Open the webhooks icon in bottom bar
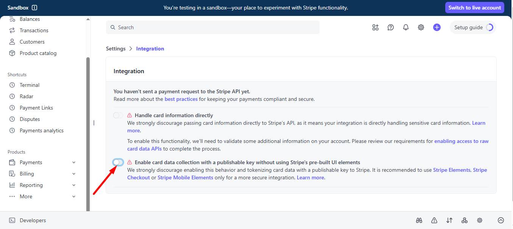513x229 pixels. point(465,220)
